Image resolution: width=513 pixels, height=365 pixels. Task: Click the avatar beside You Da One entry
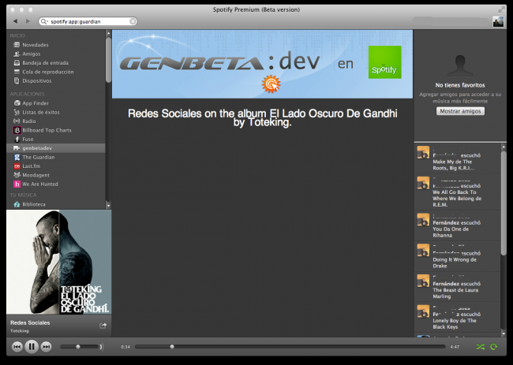coord(423,220)
